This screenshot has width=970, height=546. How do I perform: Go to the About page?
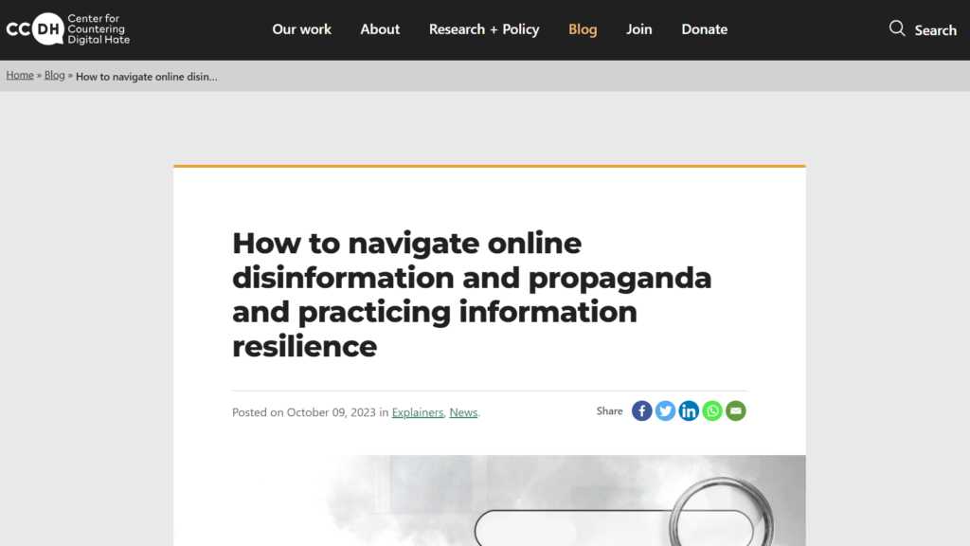(380, 29)
